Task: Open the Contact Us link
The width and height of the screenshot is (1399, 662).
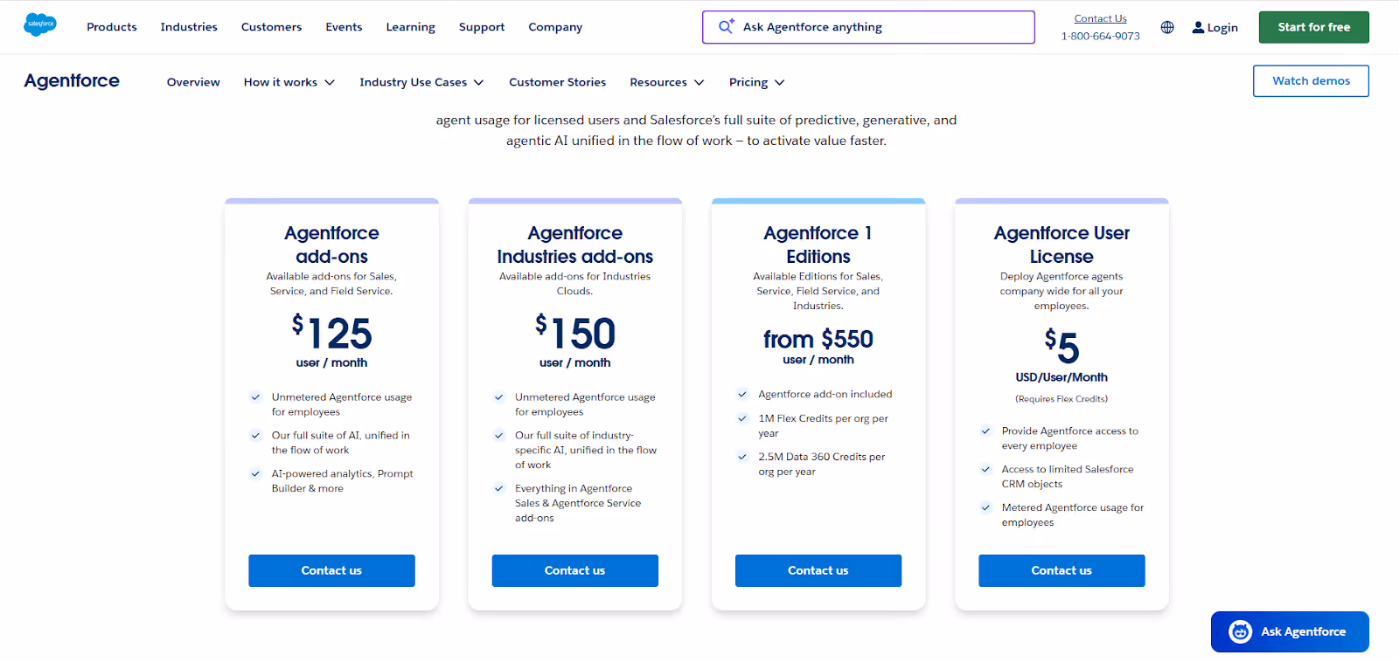Action: (1100, 17)
